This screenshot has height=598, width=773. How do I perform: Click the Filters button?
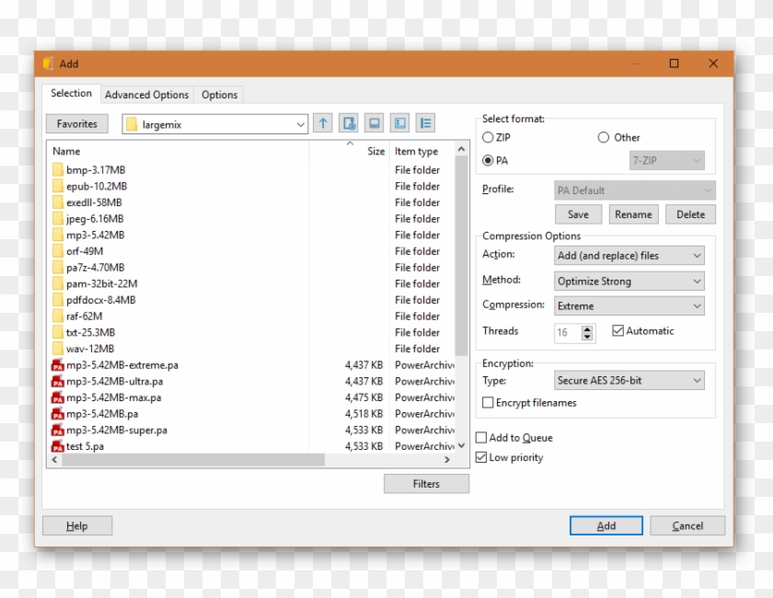pos(426,483)
